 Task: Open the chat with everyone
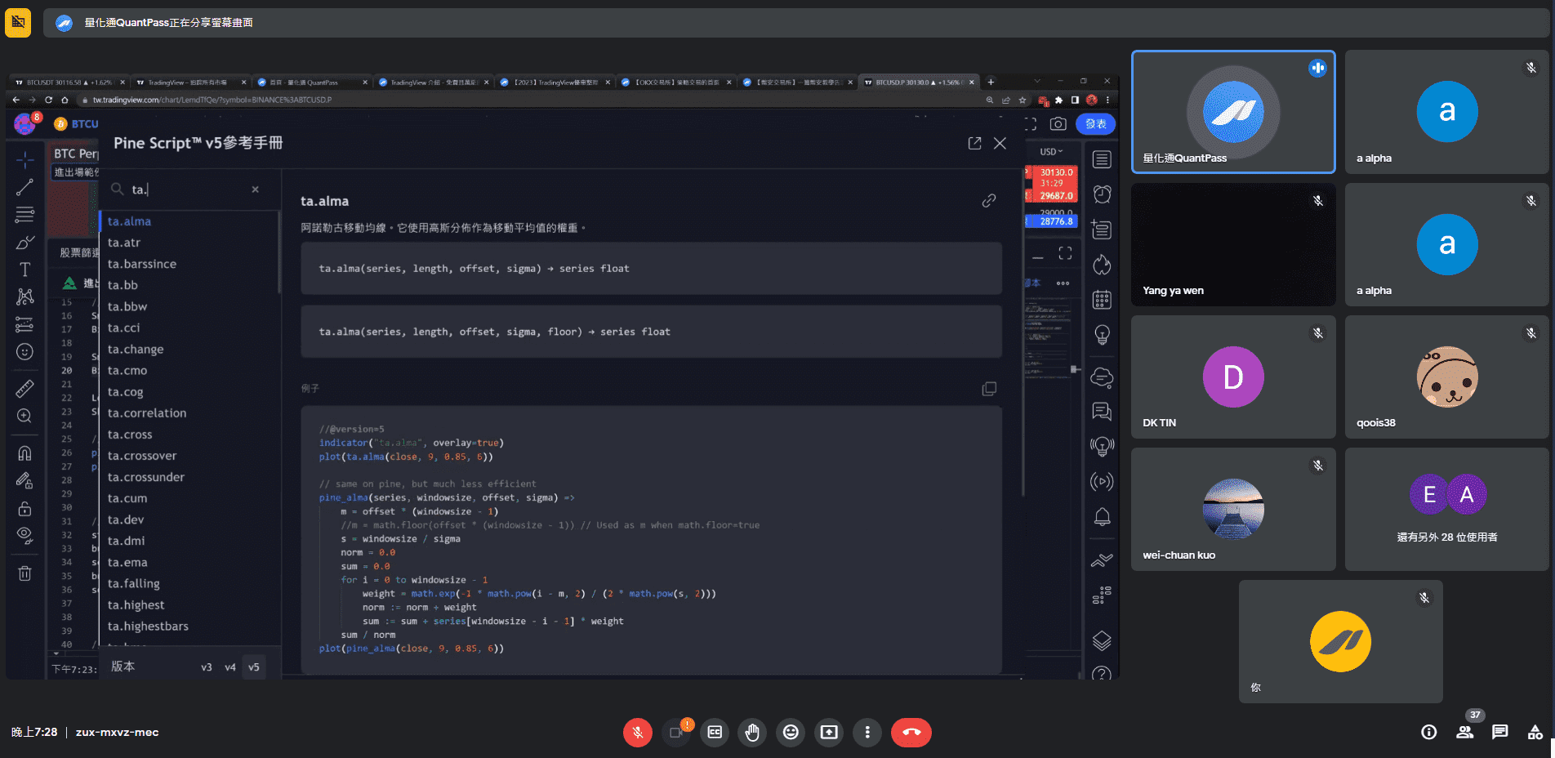pyautogui.click(x=1500, y=732)
